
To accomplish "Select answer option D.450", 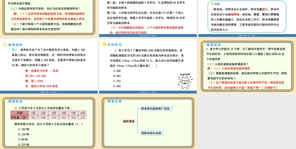I will click(117, 86).
